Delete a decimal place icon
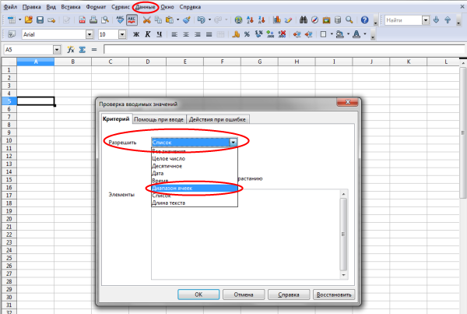Image resolution: width=467 pixels, height=314 pixels. pos(282,34)
